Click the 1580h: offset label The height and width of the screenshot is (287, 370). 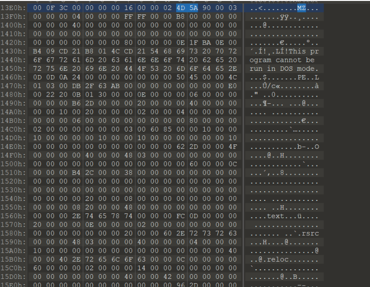13,233
